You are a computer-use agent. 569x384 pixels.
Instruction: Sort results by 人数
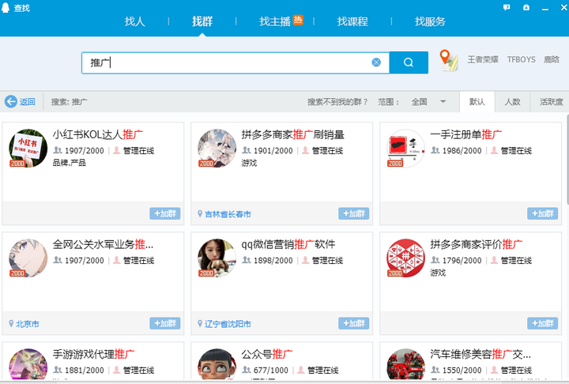tap(512, 102)
